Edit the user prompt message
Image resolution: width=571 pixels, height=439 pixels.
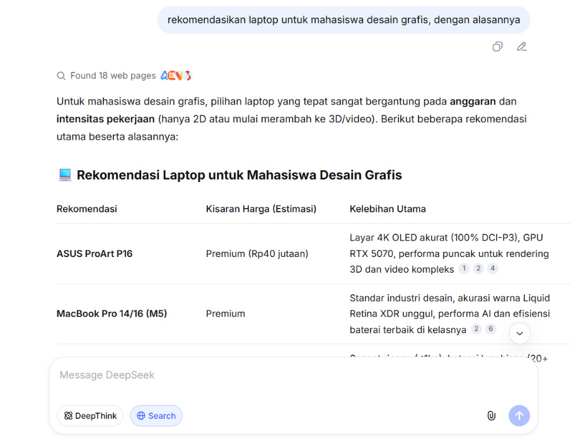(x=521, y=47)
